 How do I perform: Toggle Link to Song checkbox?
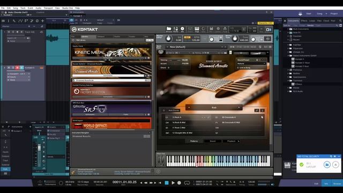(238, 68)
